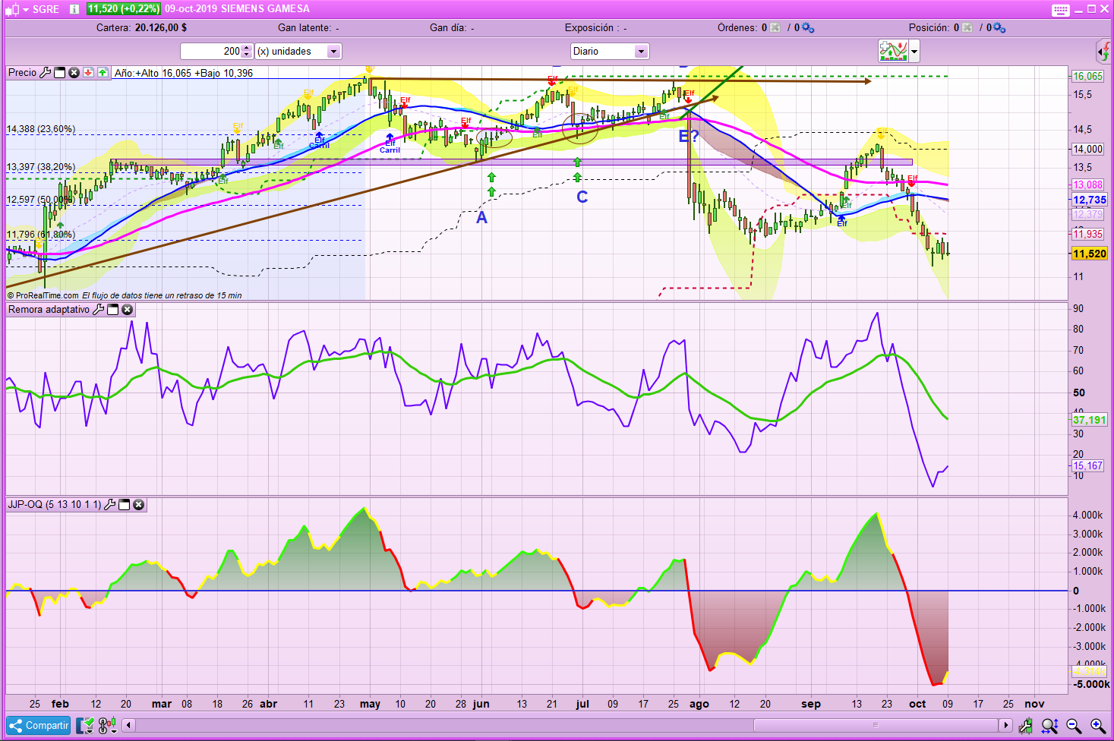Click the blue wave label C on the chart
This screenshot has width=1114, height=741.
[582, 197]
